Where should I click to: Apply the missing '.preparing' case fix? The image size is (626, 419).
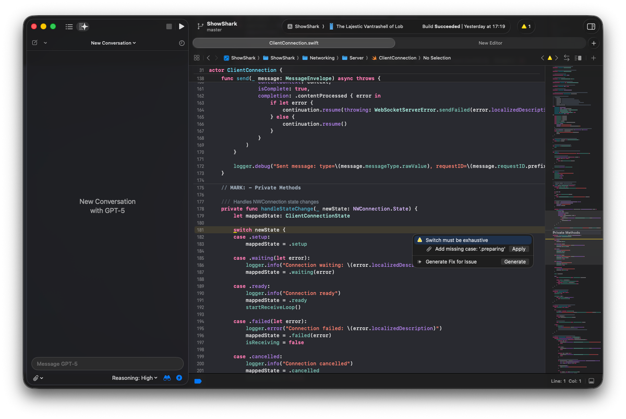pyautogui.click(x=519, y=249)
